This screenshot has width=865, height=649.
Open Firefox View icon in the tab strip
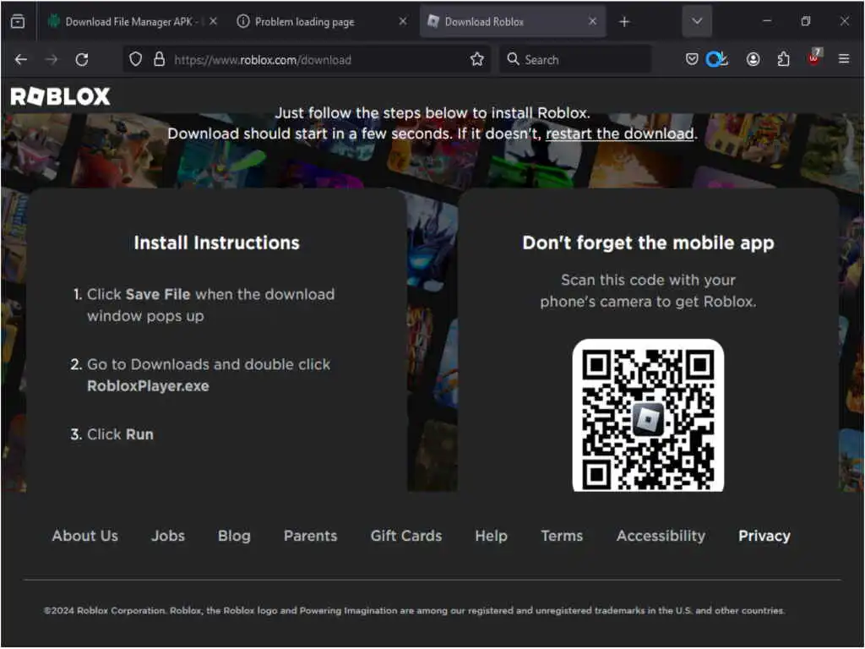pos(18,21)
